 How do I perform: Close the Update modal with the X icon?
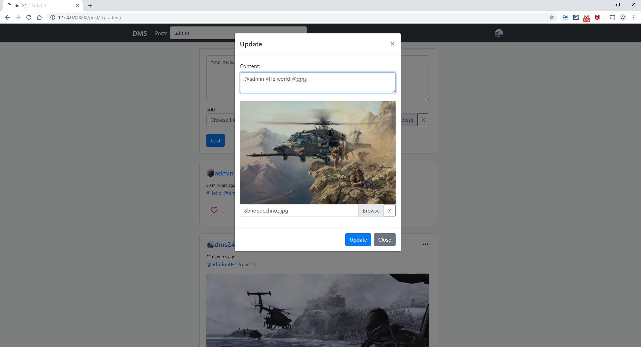point(393,44)
